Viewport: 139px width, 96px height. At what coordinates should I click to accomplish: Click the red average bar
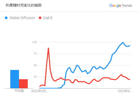[23, 84]
